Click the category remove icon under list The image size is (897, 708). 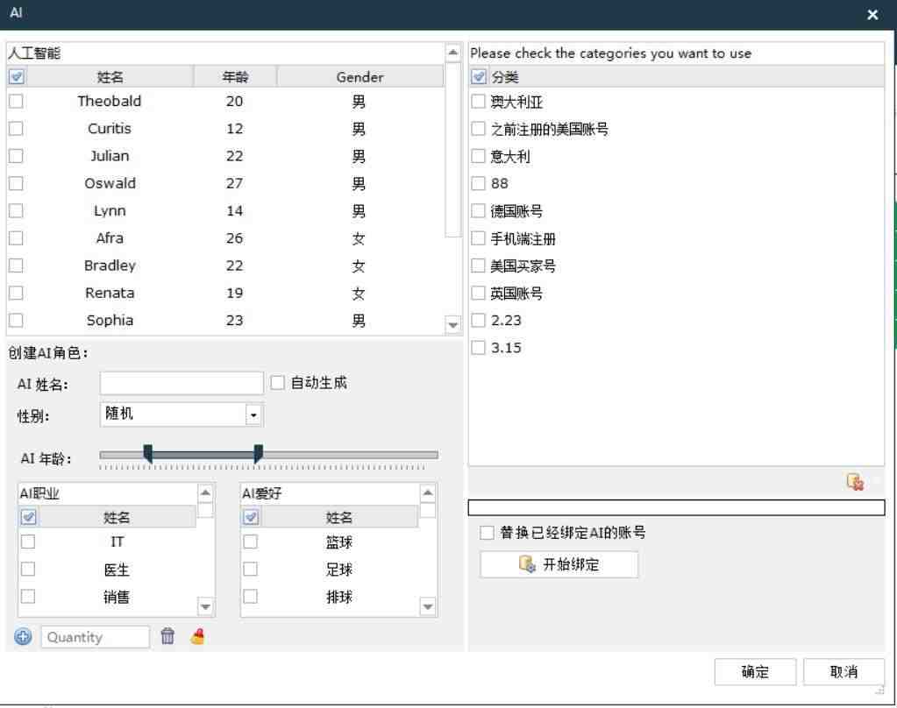click(855, 482)
